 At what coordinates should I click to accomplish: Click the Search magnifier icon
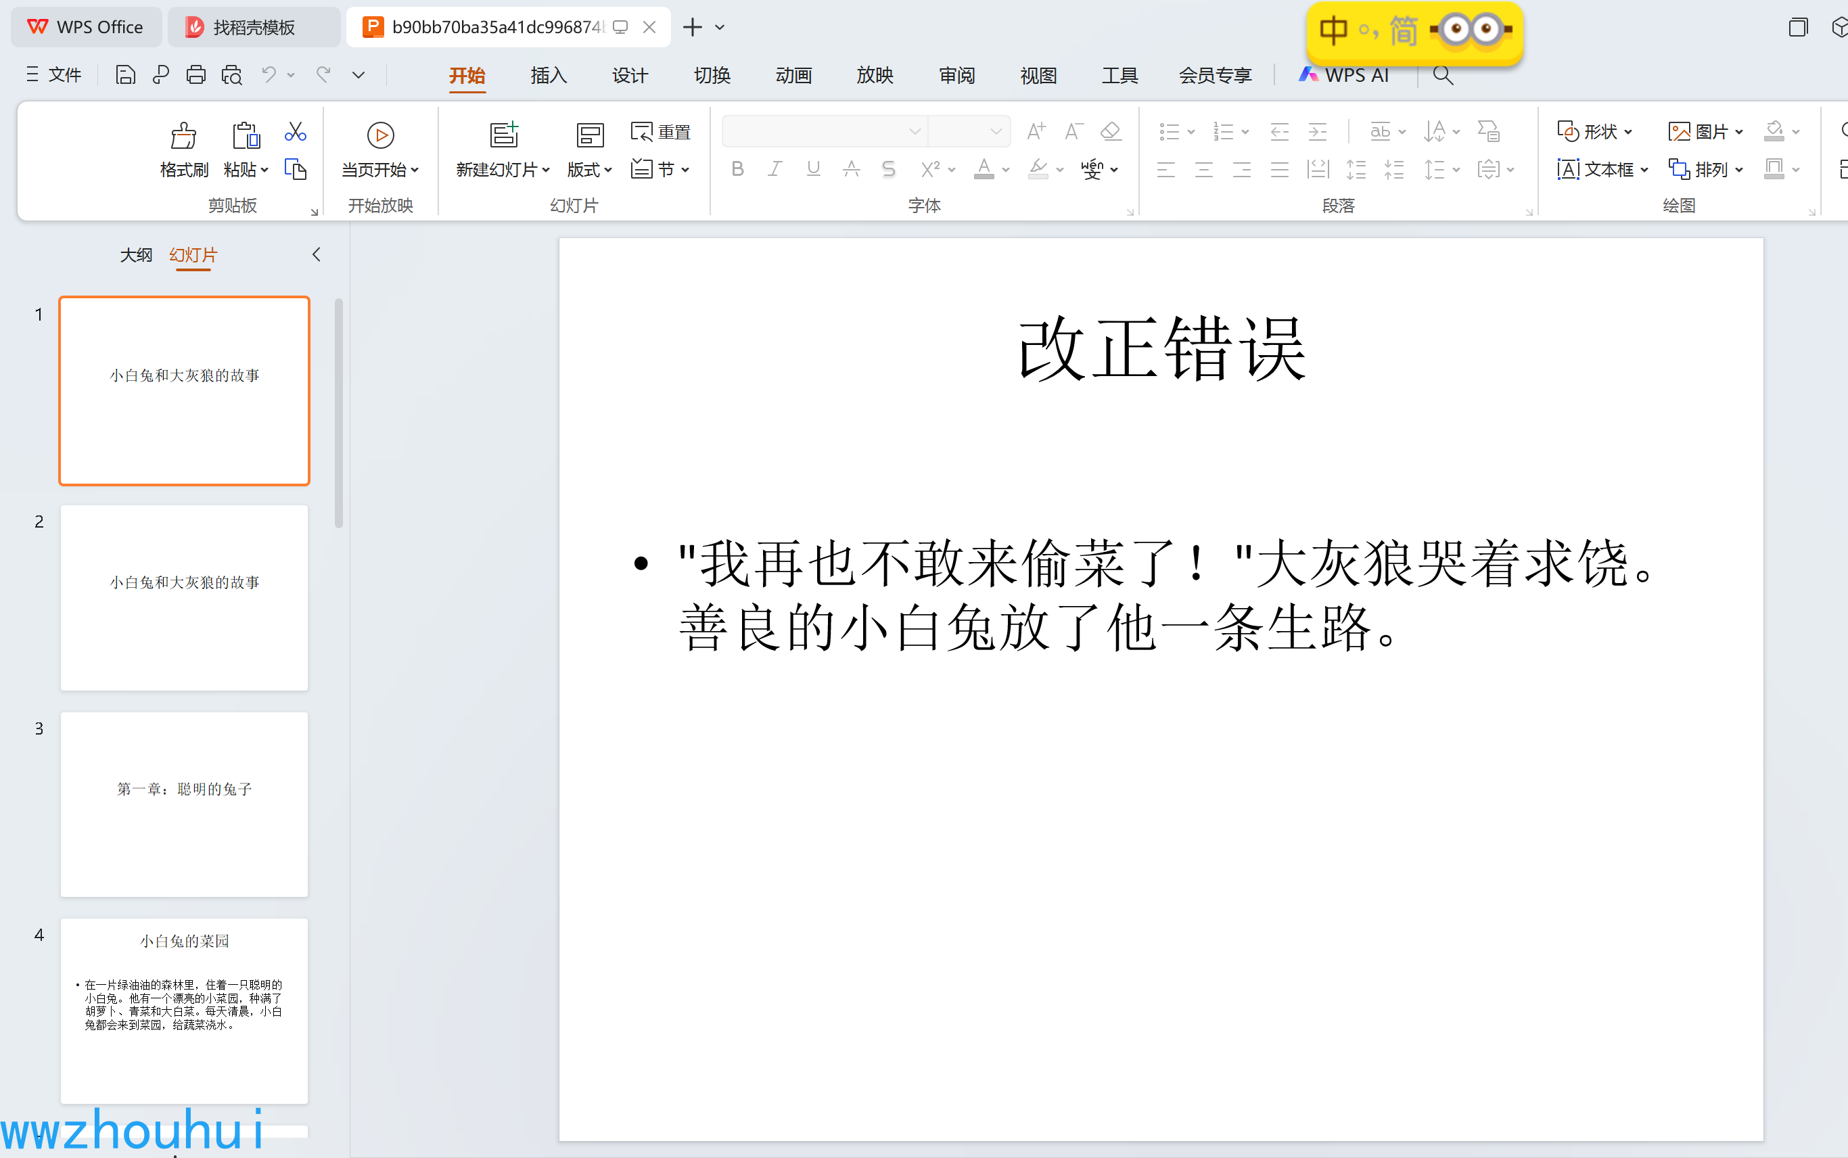click(x=1442, y=75)
